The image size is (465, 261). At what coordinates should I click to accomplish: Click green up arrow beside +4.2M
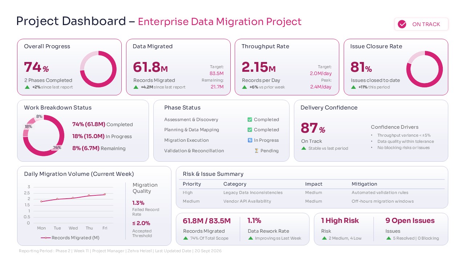(136, 87)
